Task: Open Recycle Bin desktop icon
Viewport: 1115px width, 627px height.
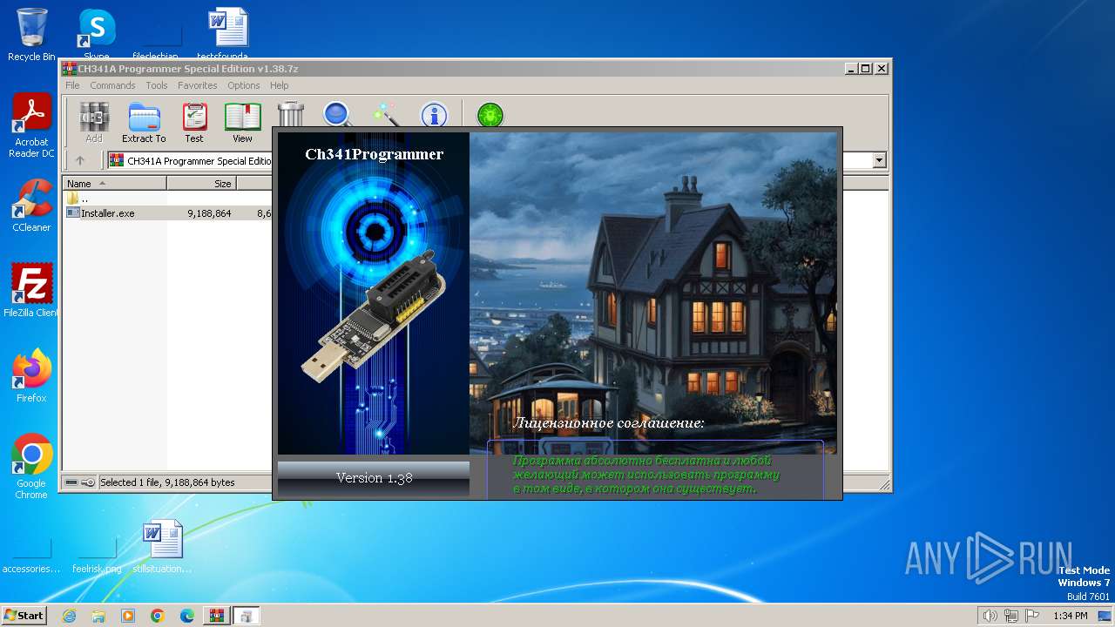Action: tap(31, 35)
